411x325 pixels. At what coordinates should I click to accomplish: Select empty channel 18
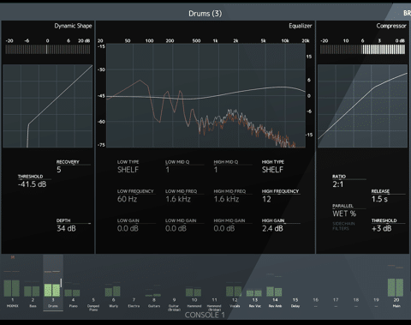tap(356, 283)
